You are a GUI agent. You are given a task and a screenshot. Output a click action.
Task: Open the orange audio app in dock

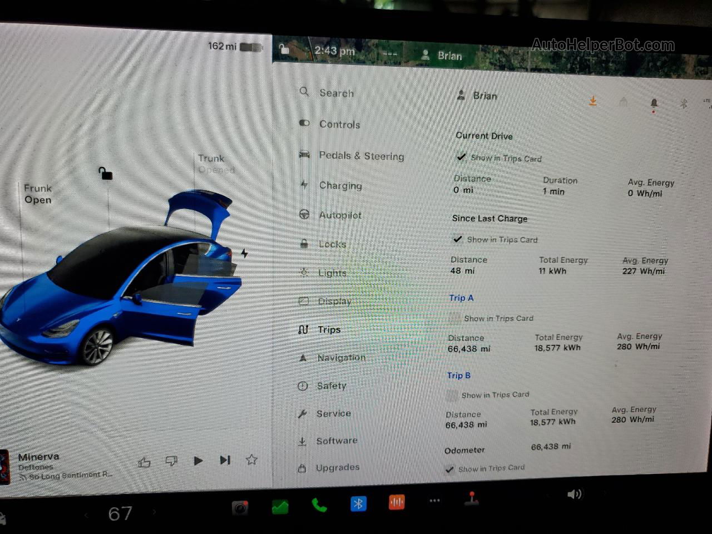[x=397, y=502]
